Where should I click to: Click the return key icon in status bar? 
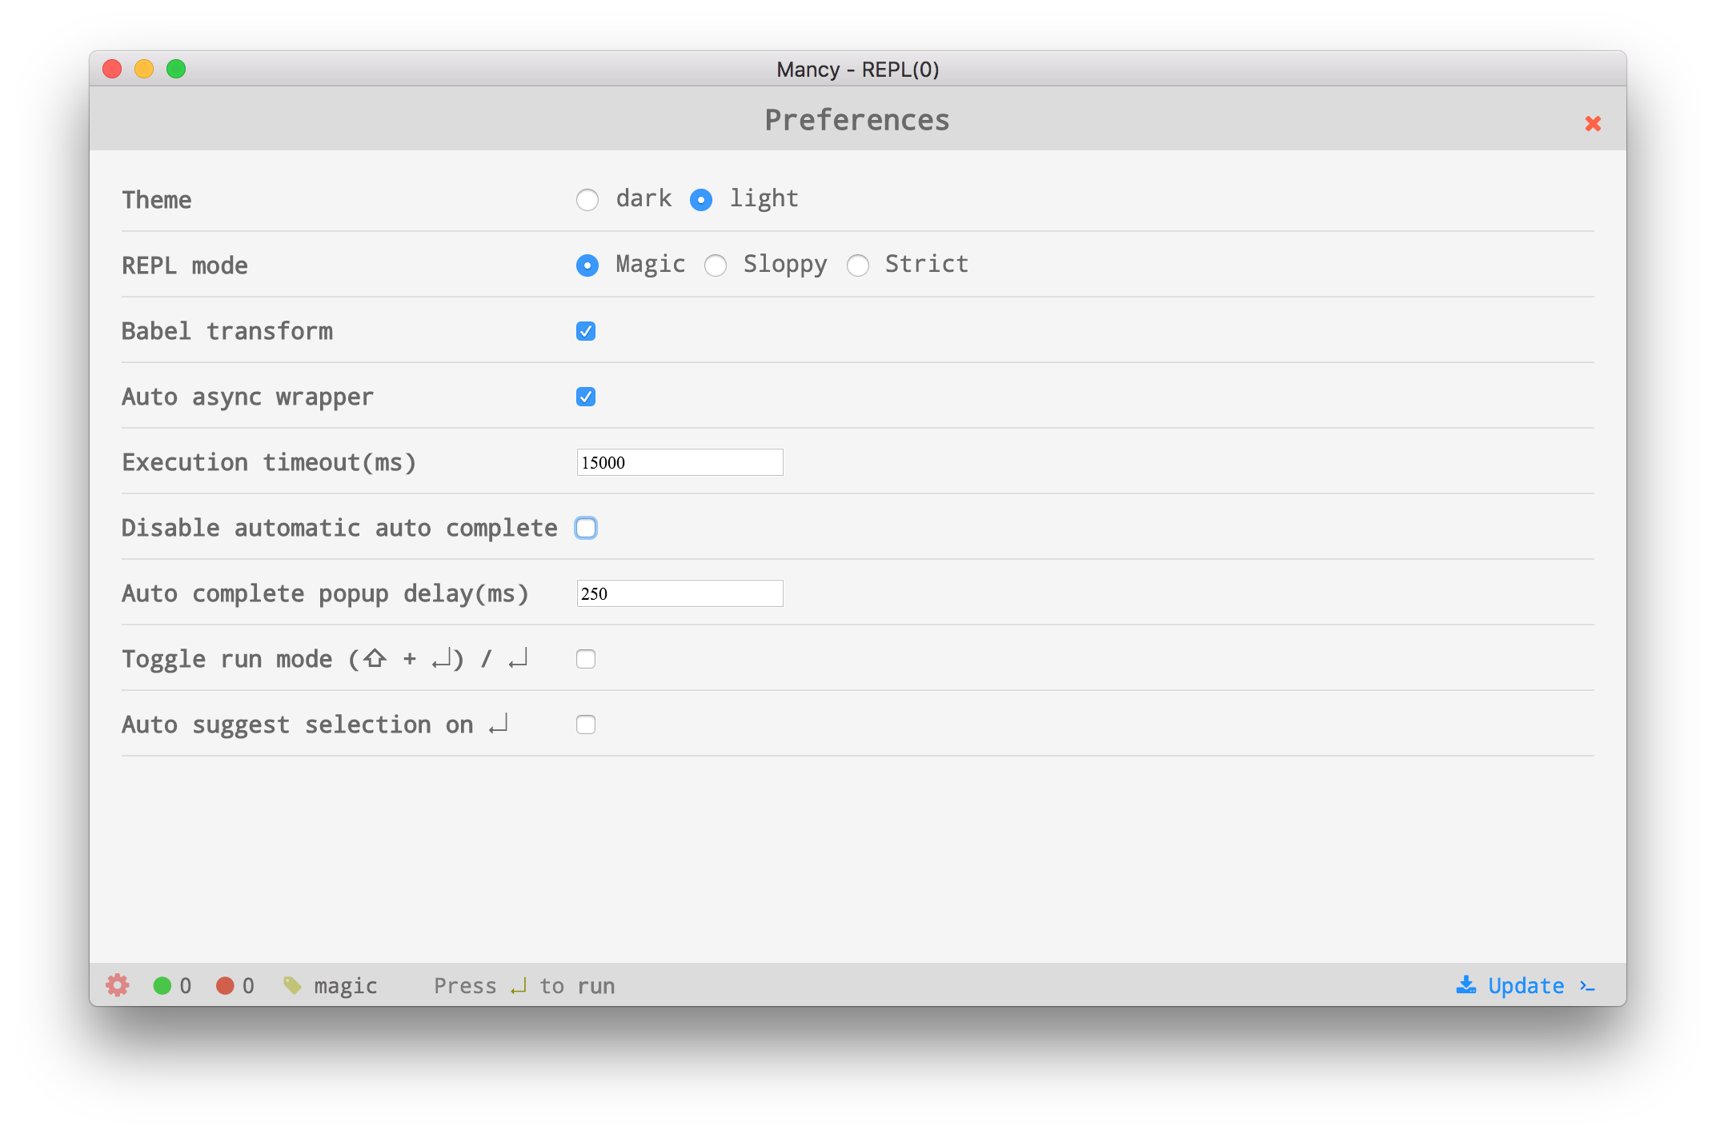[519, 986]
